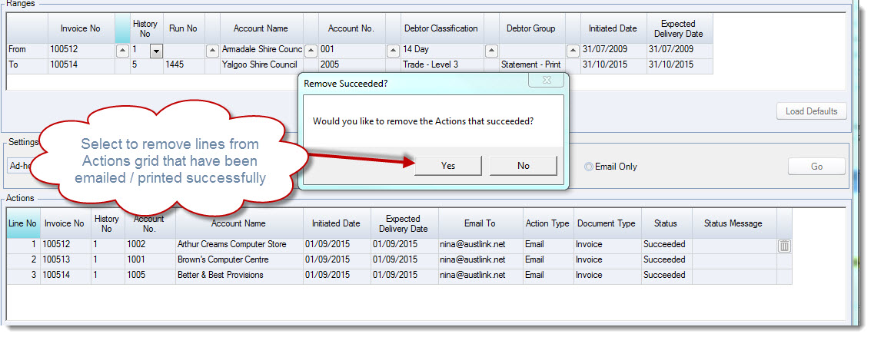871x337 pixels.
Task: Click From Account No. value 001
Action: pyautogui.click(x=351, y=49)
